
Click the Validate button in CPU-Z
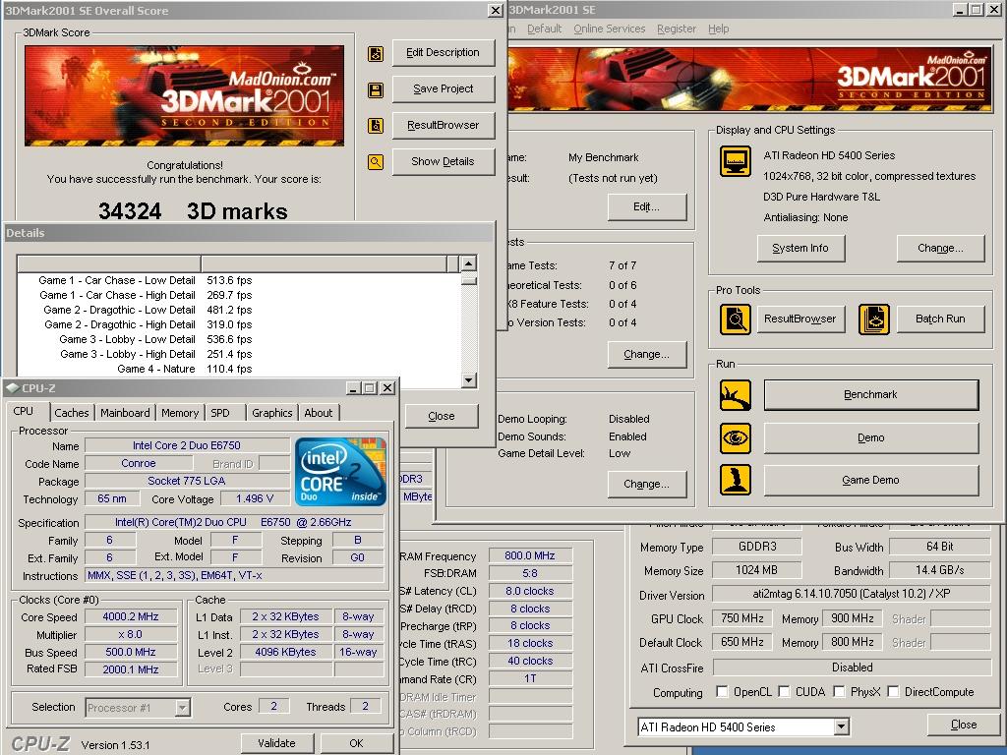[x=276, y=743]
